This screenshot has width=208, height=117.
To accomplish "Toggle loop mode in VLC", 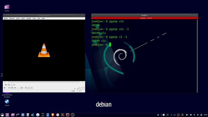I will [x=29, y=88].
